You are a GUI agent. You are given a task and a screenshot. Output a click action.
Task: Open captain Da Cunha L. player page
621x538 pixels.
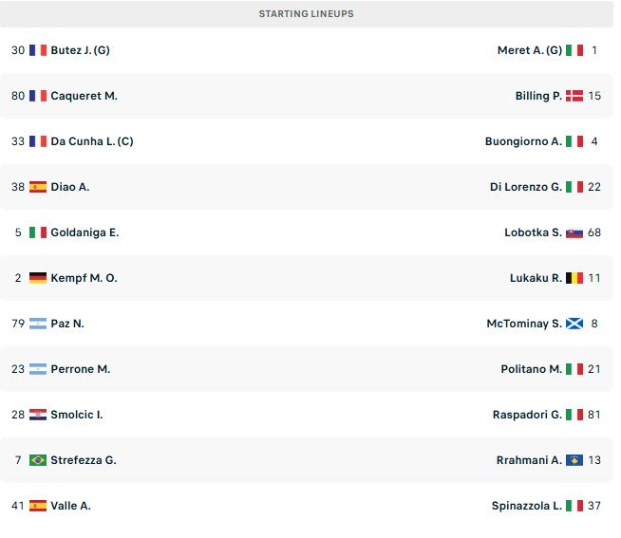[x=92, y=141]
